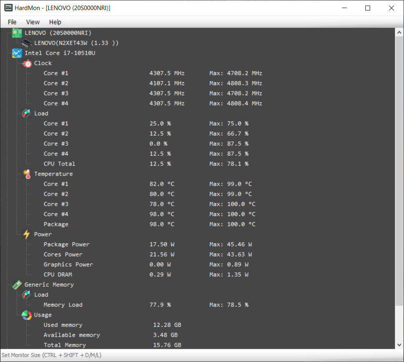Viewport: 404px width, 362px height.
Task: Maximize the HardMon window
Action: [368, 8]
